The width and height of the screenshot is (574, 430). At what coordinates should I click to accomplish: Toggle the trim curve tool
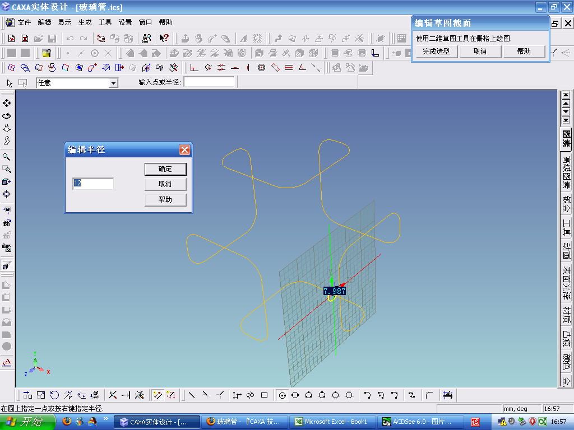click(x=113, y=395)
